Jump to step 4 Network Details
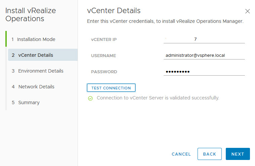Image resolution: width=255 pixels, height=166 pixels. click(36, 87)
